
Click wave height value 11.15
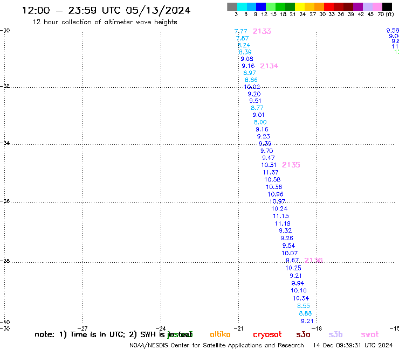[281, 216]
